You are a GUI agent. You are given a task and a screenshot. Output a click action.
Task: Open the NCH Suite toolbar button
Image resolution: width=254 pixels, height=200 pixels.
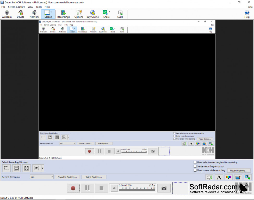[x=120, y=14]
